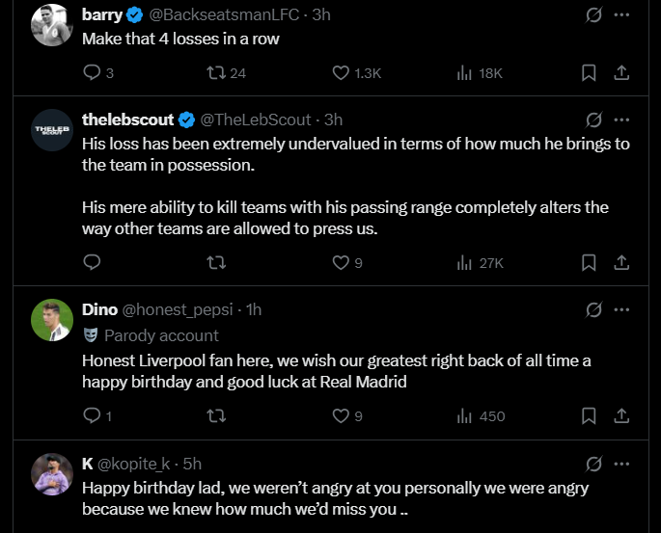Open Grok icon on K's tweet
The height and width of the screenshot is (533, 661).
point(594,464)
